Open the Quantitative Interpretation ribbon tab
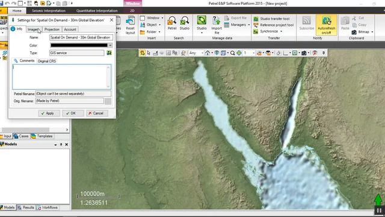 tap(97, 11)
